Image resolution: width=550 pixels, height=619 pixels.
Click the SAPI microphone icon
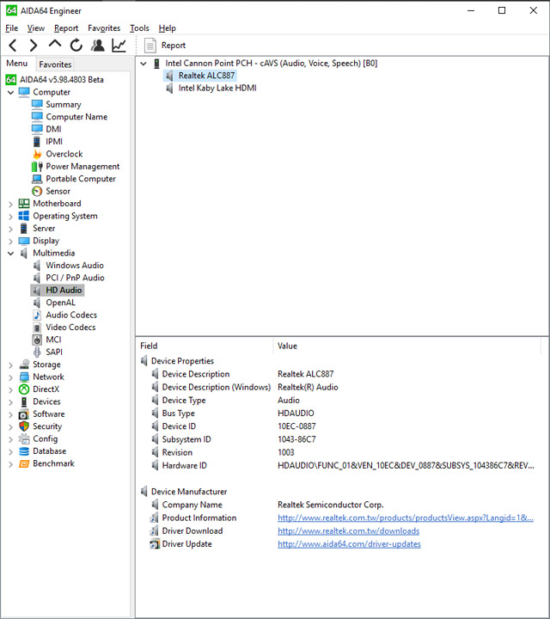coord(37,352)
